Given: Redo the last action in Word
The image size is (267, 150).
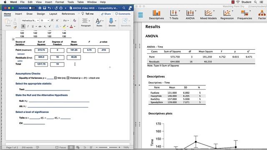Looking at the screenshot, I should (56, 8).
